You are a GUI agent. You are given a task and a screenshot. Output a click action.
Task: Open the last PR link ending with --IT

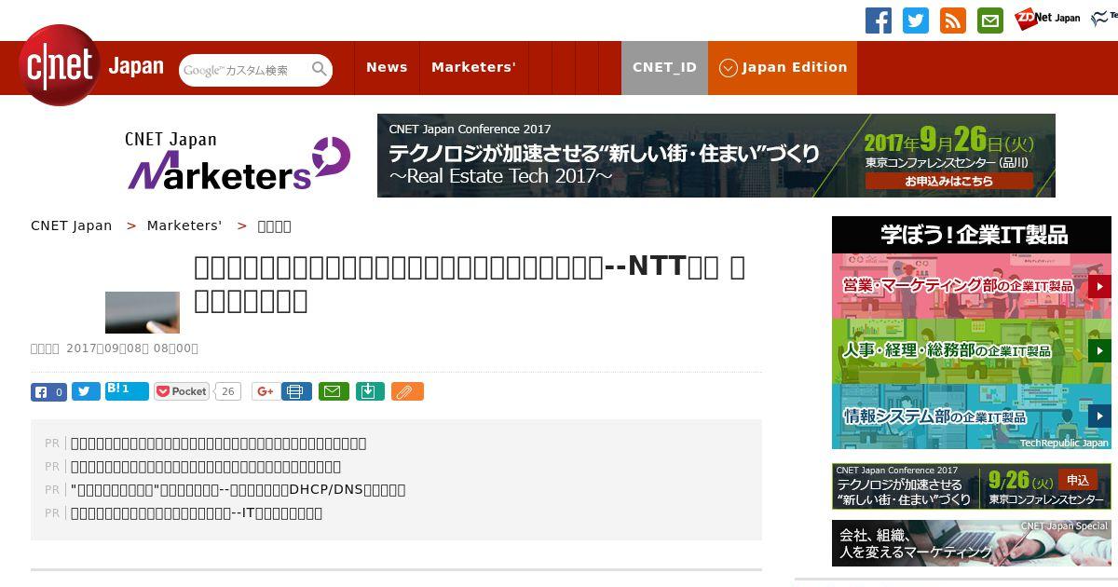[x=197, y=512]
